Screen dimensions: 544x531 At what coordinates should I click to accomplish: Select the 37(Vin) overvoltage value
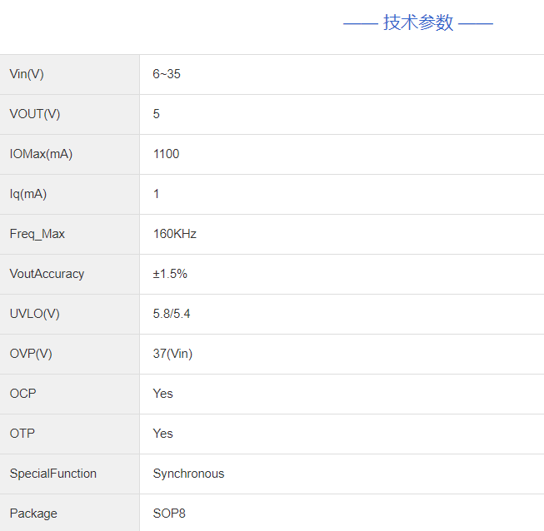coord(172,354)
